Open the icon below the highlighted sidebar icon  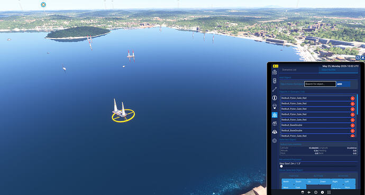tap(275, 123)
